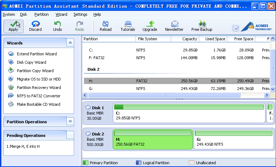Click the horizontal scrollbar left arrow
The width and height of the screenshot is (276, 167).
click(85, 95)
